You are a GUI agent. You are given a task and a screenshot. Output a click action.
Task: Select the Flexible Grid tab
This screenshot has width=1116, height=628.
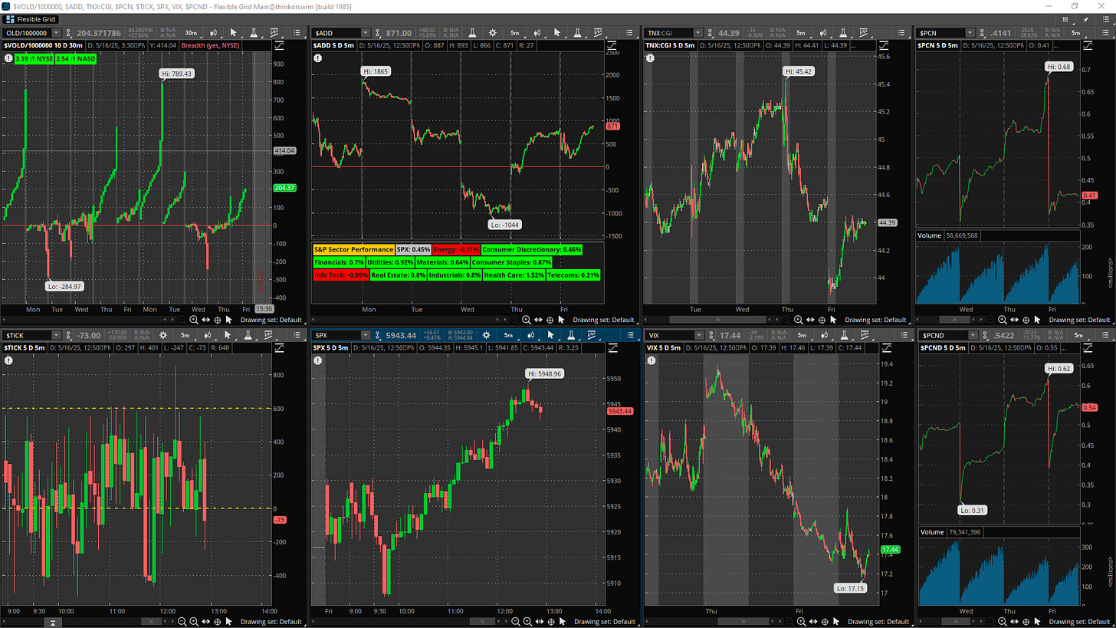coord(30,18)
